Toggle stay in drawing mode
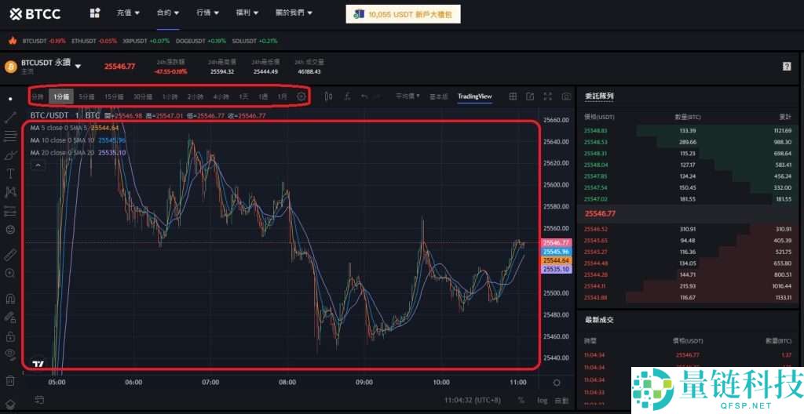The width and height of the screenshot is (804, 414). point(10,317)
